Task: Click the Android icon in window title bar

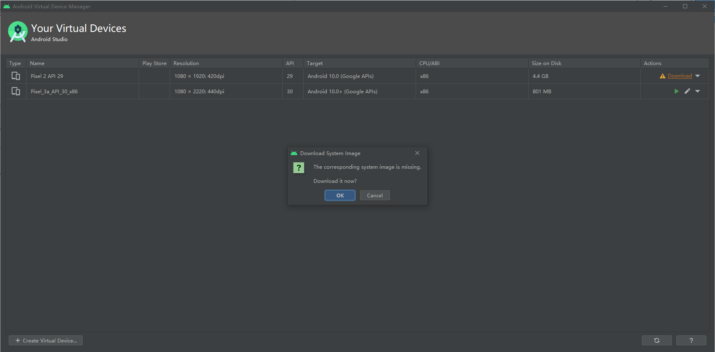Action: pyautogui.click(x=7, y=6)
